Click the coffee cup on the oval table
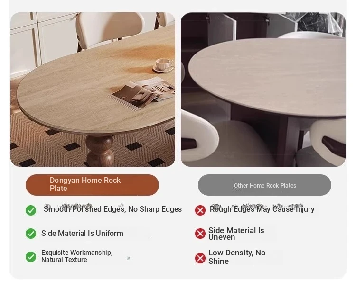The height and width of the screenshot is (307, 356). [x=163, y=65]
